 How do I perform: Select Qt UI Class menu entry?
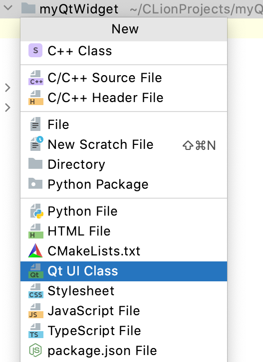point(124,271)
